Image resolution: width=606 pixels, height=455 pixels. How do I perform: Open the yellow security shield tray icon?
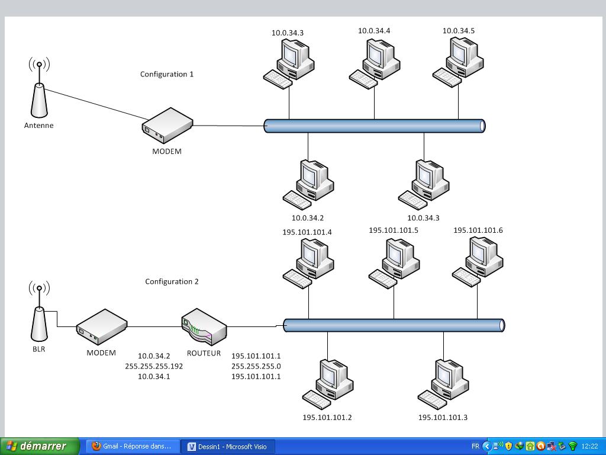click(508, 446)
